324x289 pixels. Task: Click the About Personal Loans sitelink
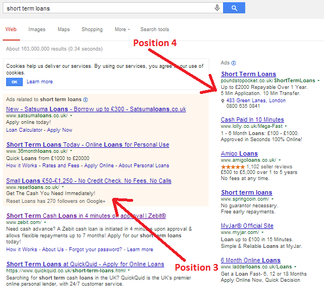pyautogui.click(x=144, y=166)
